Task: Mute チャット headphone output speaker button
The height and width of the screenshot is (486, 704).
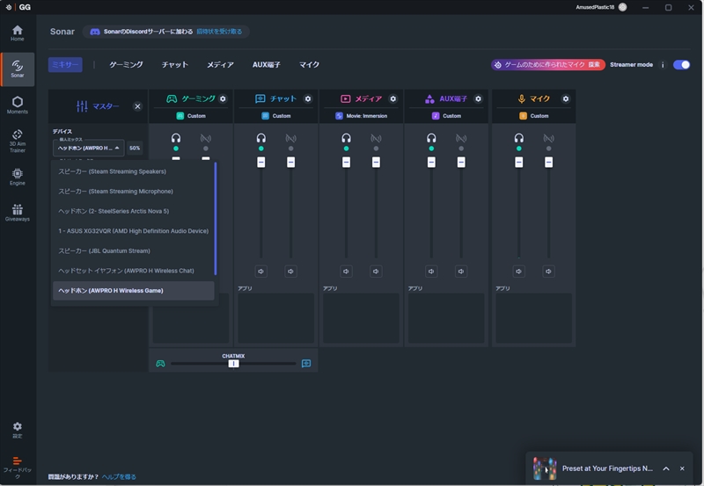Action: tap(260, 272)
